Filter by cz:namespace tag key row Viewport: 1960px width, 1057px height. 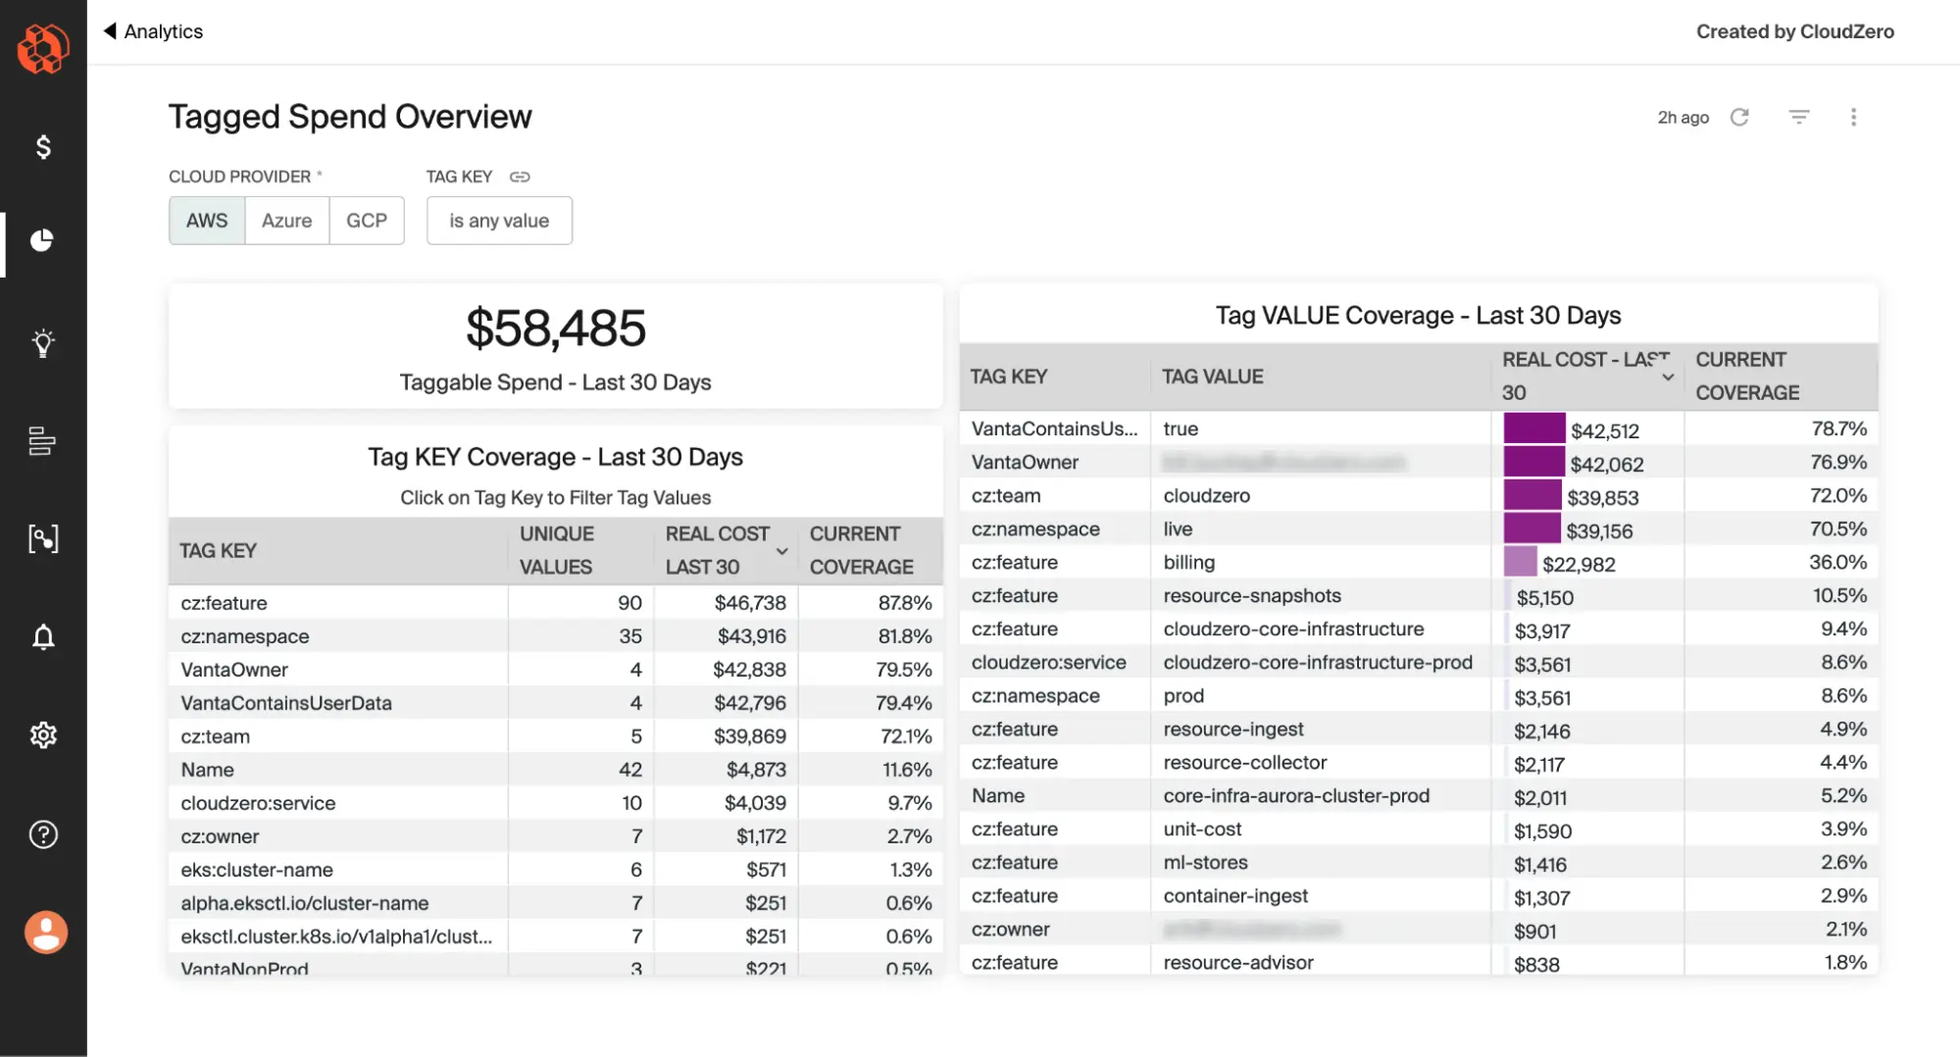coord(245,636)
